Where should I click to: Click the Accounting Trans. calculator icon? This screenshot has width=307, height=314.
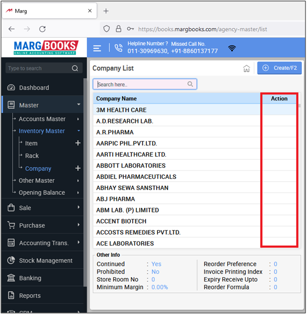(11, 243)
